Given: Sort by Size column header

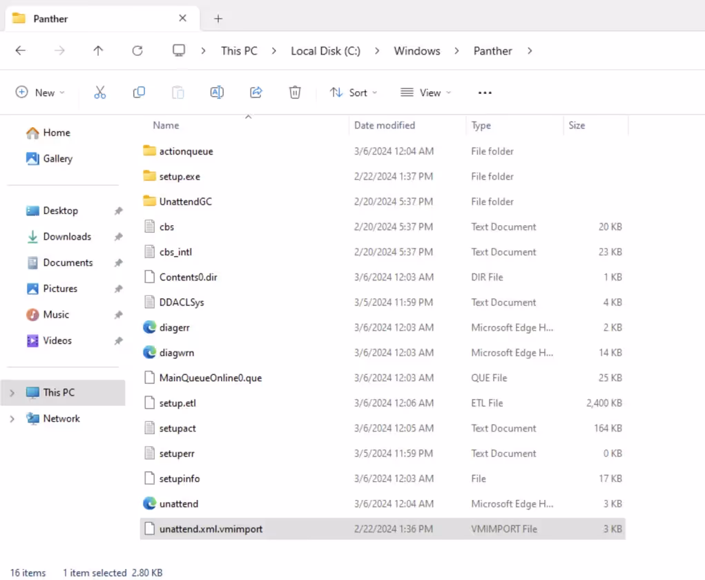Looking at the screenshot, I should click(x=577, y=126).
